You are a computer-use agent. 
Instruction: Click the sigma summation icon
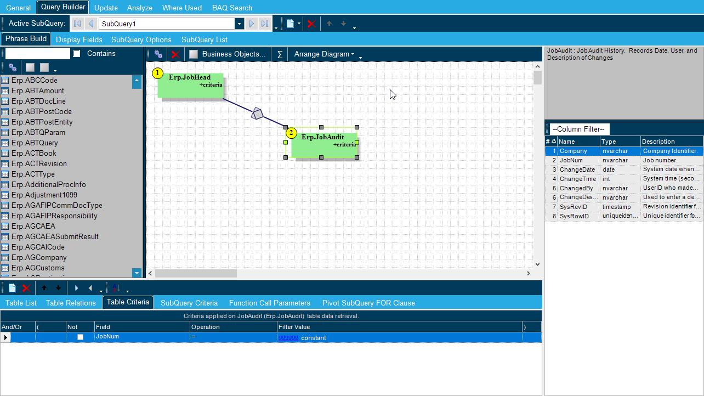point(280,54)
